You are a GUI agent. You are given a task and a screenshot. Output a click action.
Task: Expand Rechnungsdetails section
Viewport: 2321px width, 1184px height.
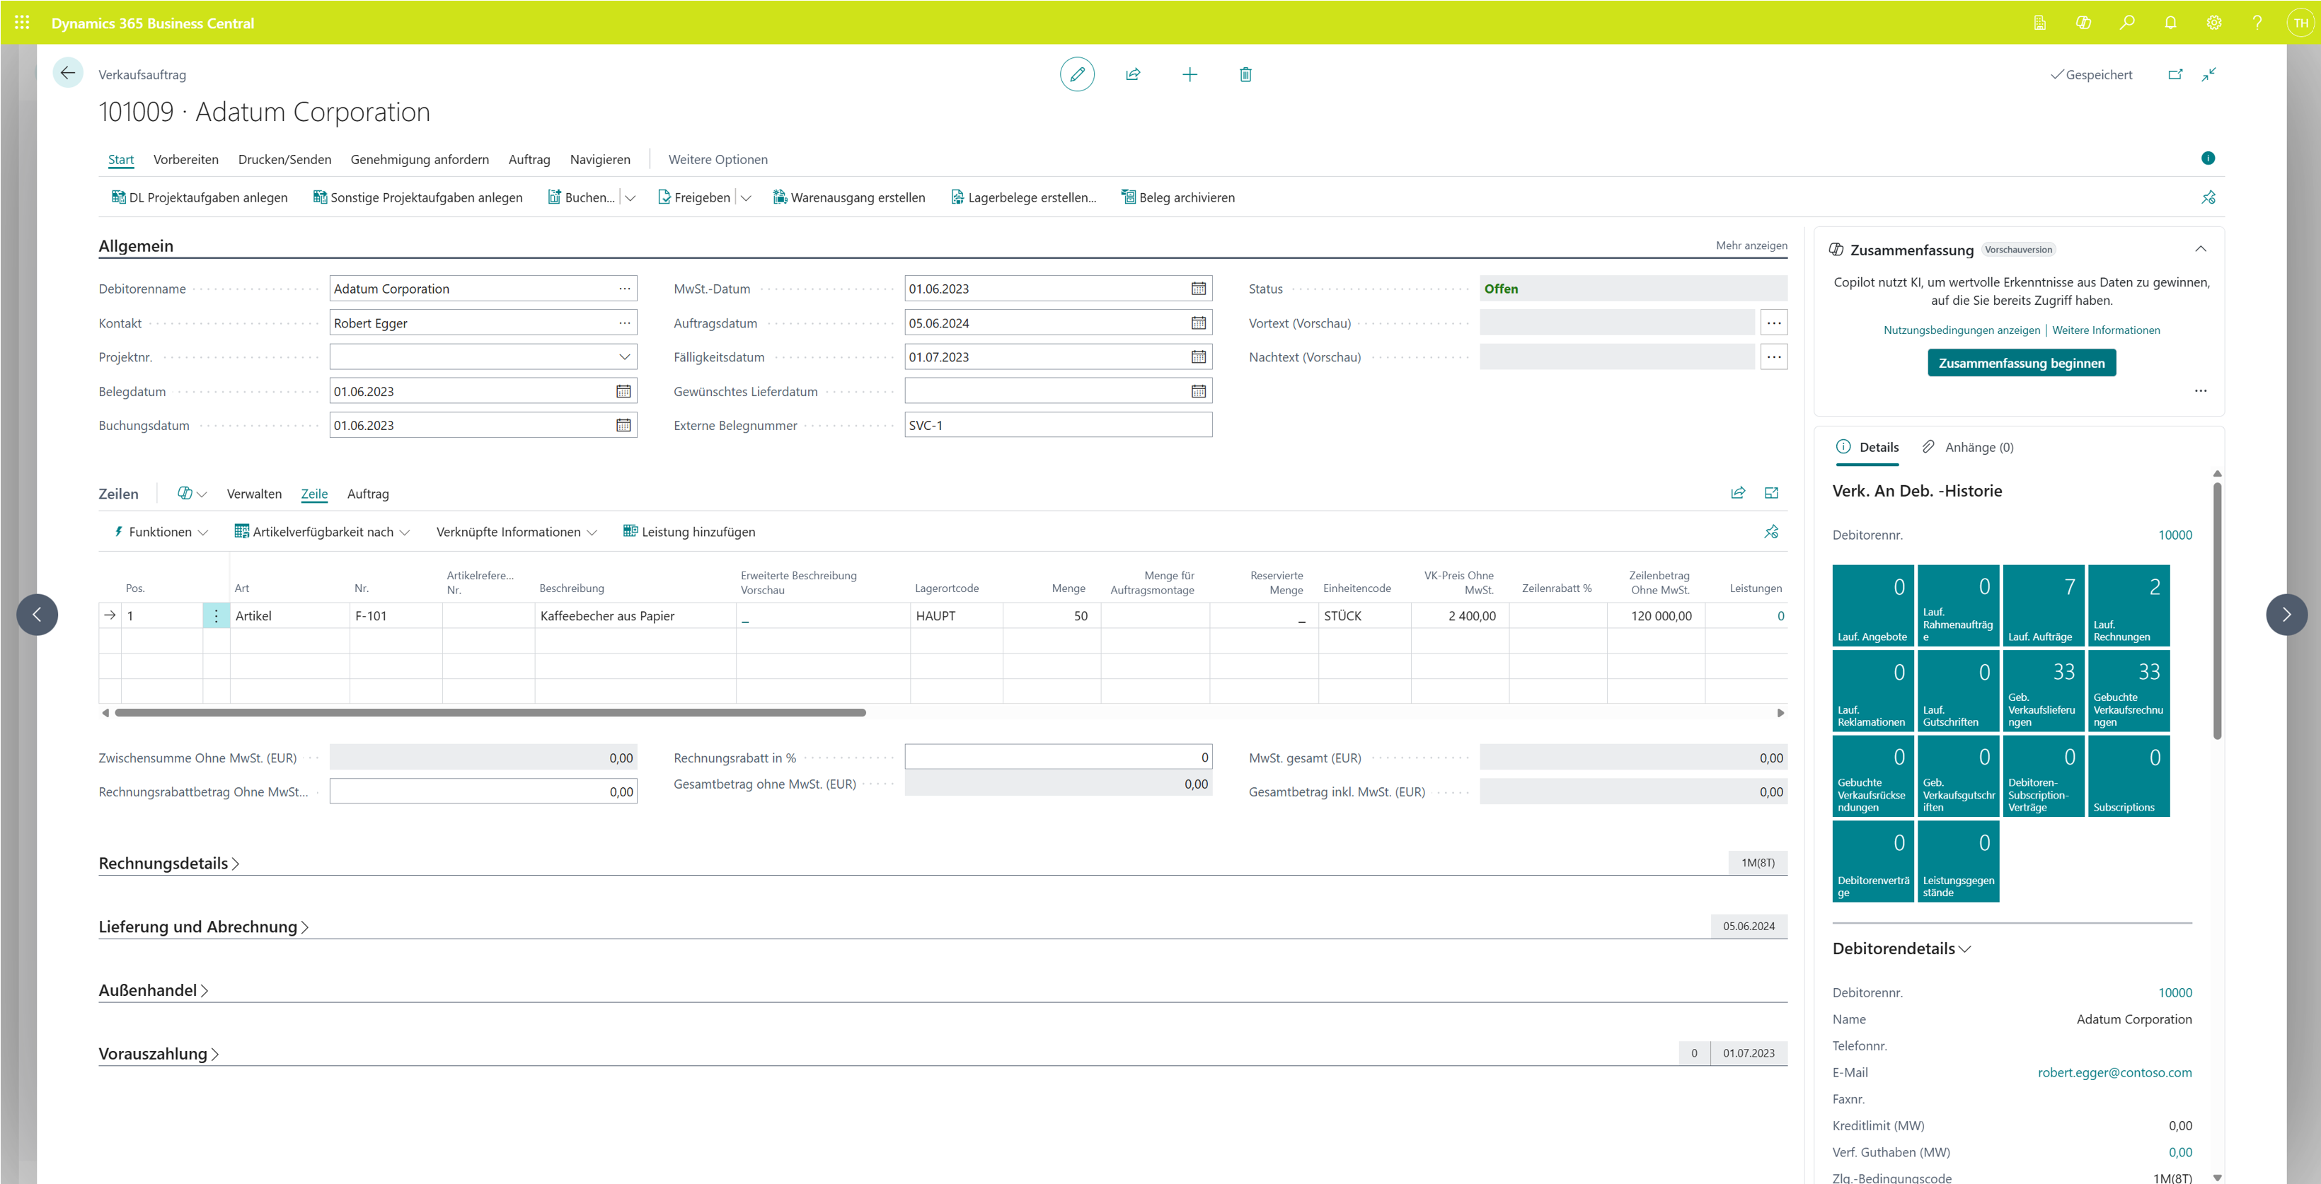click(168, 864)
